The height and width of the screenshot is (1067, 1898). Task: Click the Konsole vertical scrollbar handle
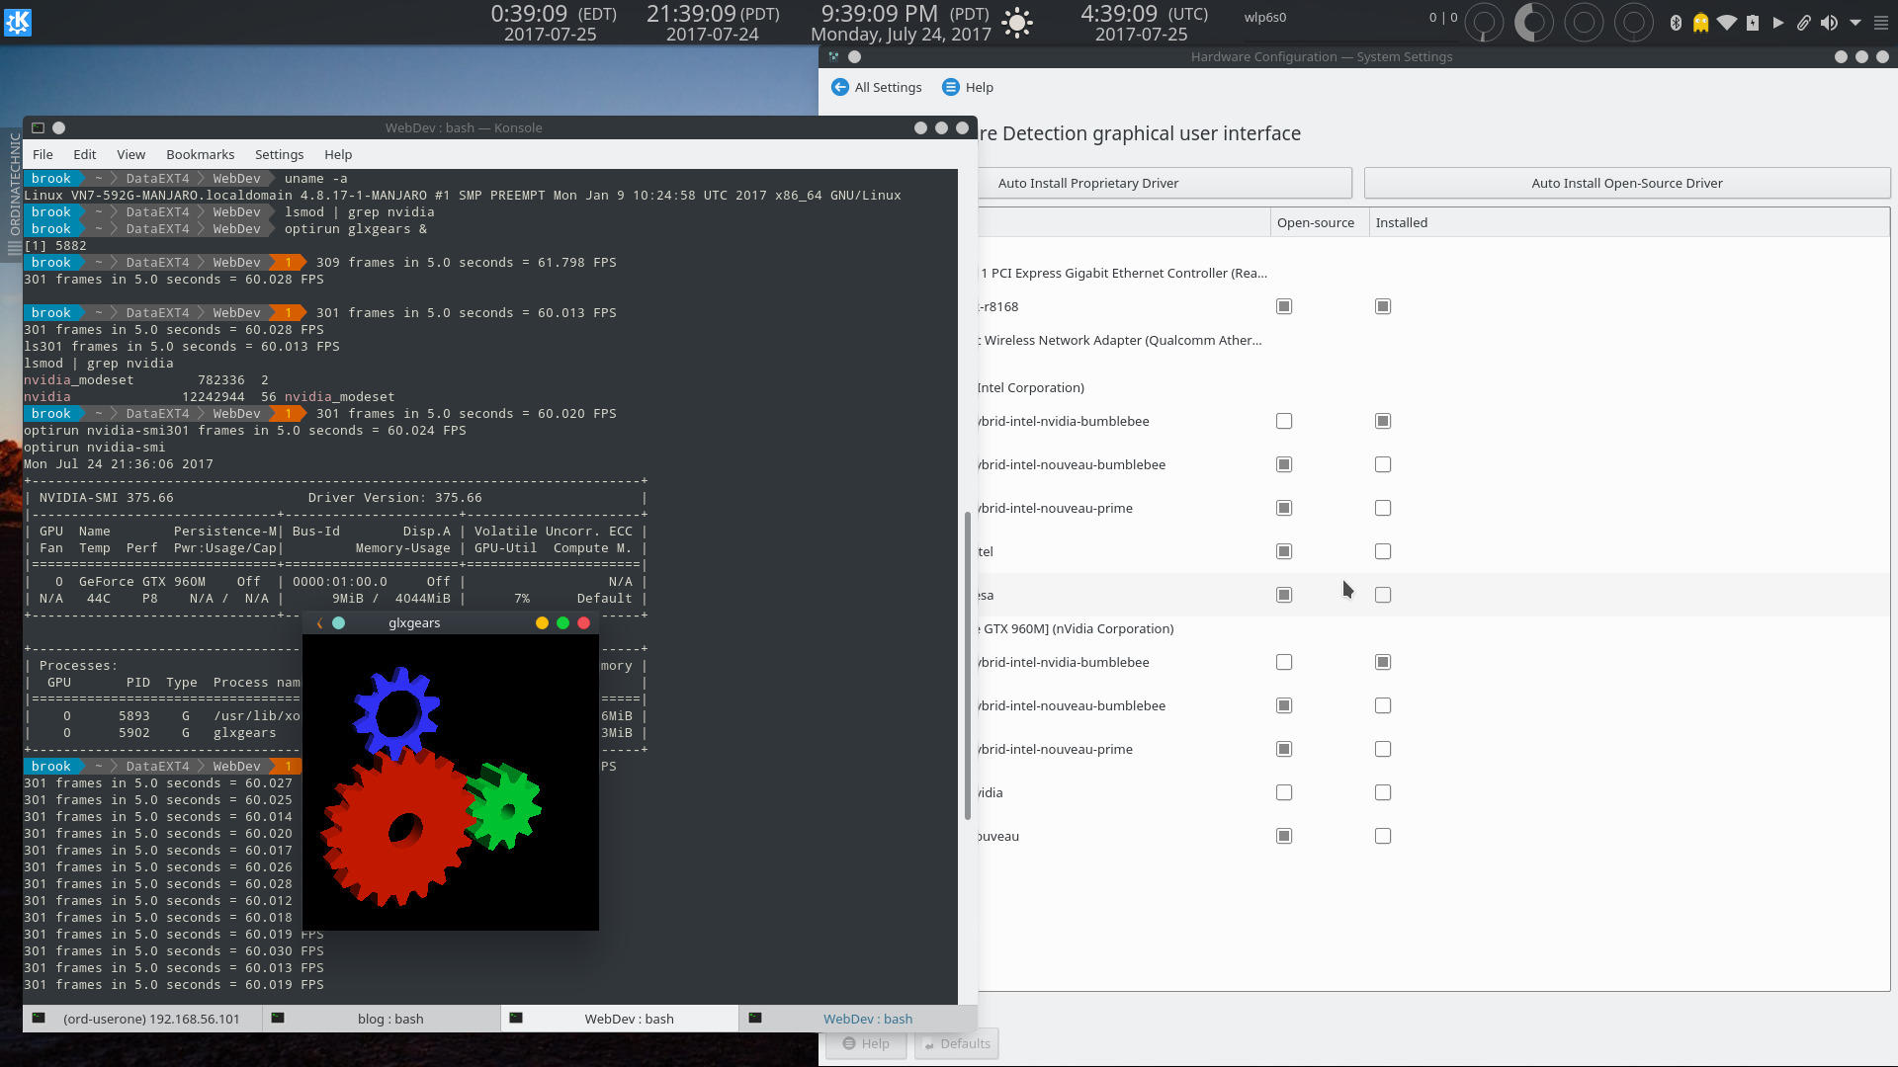point(967,665)
